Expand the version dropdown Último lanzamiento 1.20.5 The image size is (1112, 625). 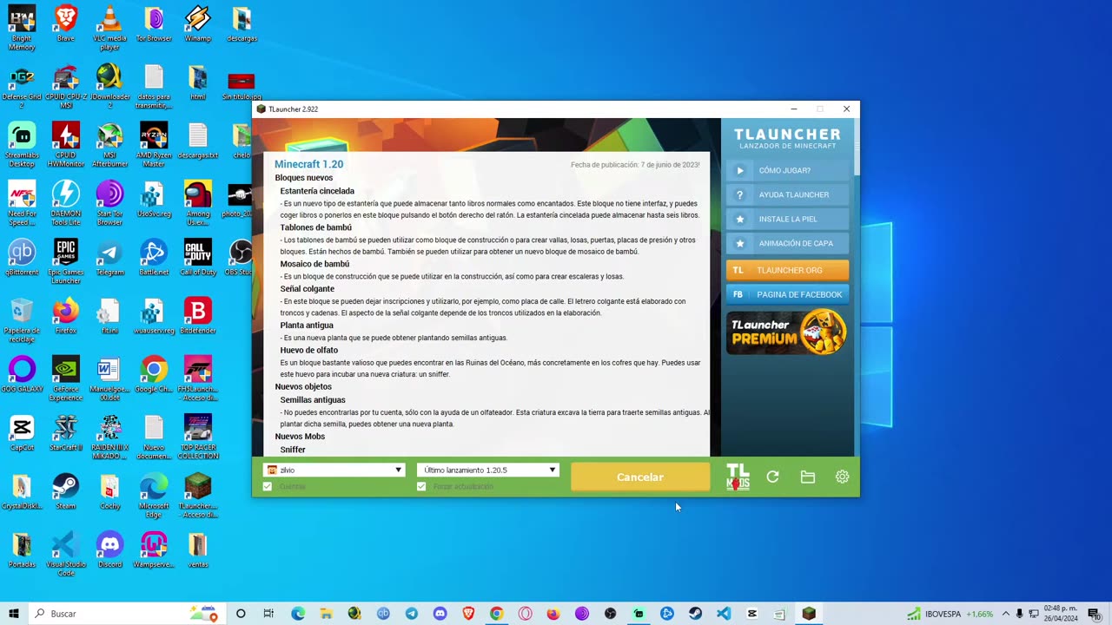488,470
